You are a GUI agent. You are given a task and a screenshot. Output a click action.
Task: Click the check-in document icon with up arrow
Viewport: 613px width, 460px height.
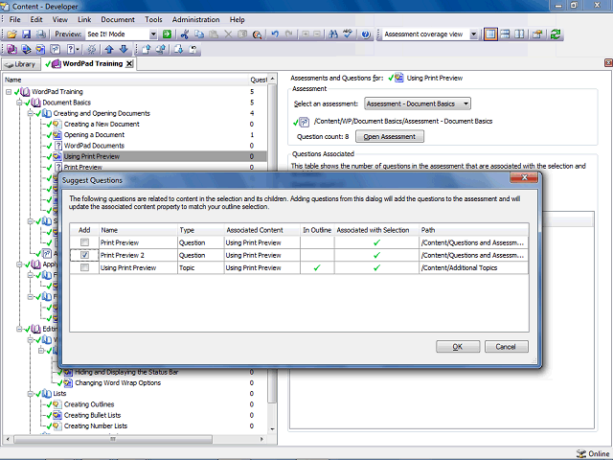147,49
